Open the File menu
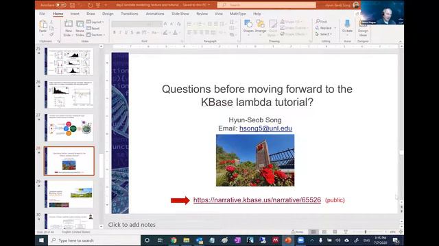Screen dimensions: 439x246 point(43,14)
